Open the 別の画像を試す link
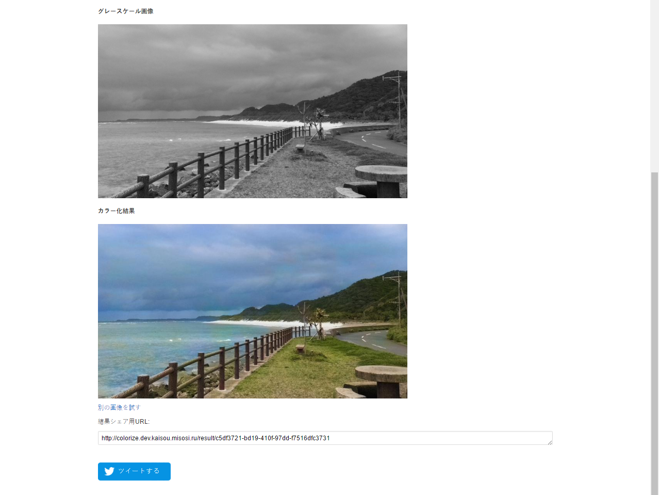The width and height of the screenshot is (659, 495). tap(119, 407)
